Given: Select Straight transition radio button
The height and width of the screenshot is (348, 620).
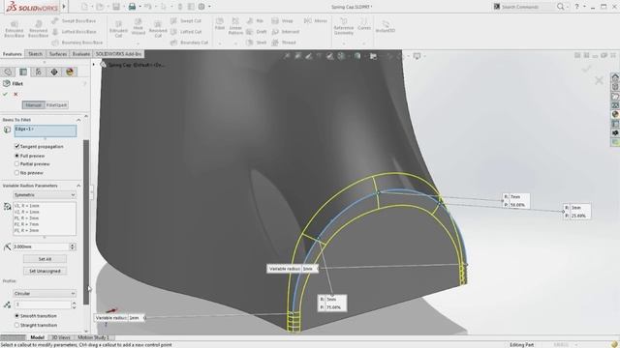Looking at the screenshot, I should point(17,325).
